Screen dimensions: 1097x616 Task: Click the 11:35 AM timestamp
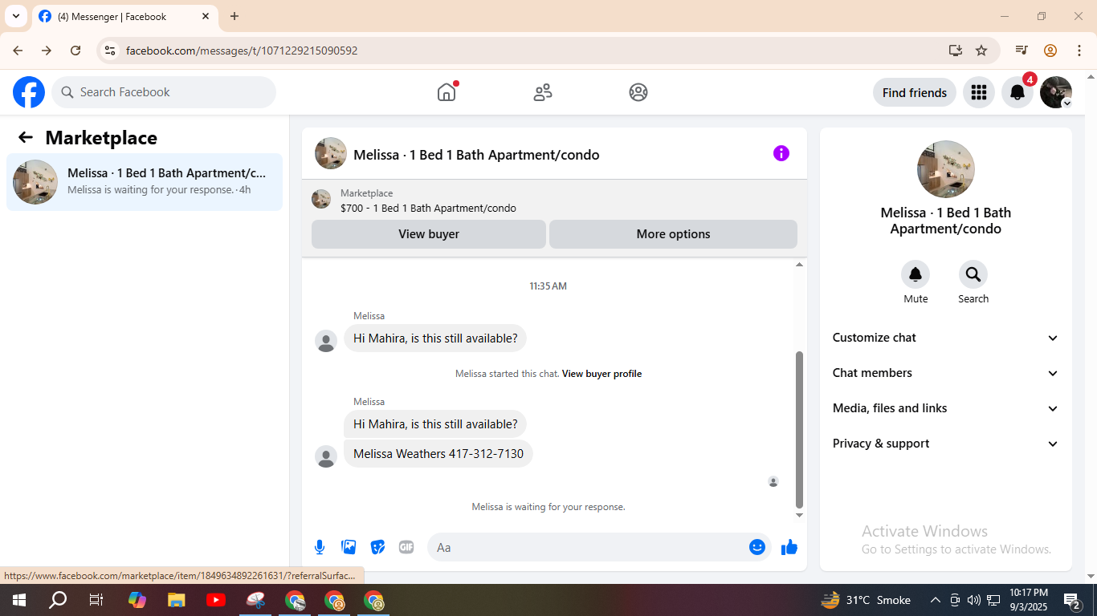click(548, 286)
